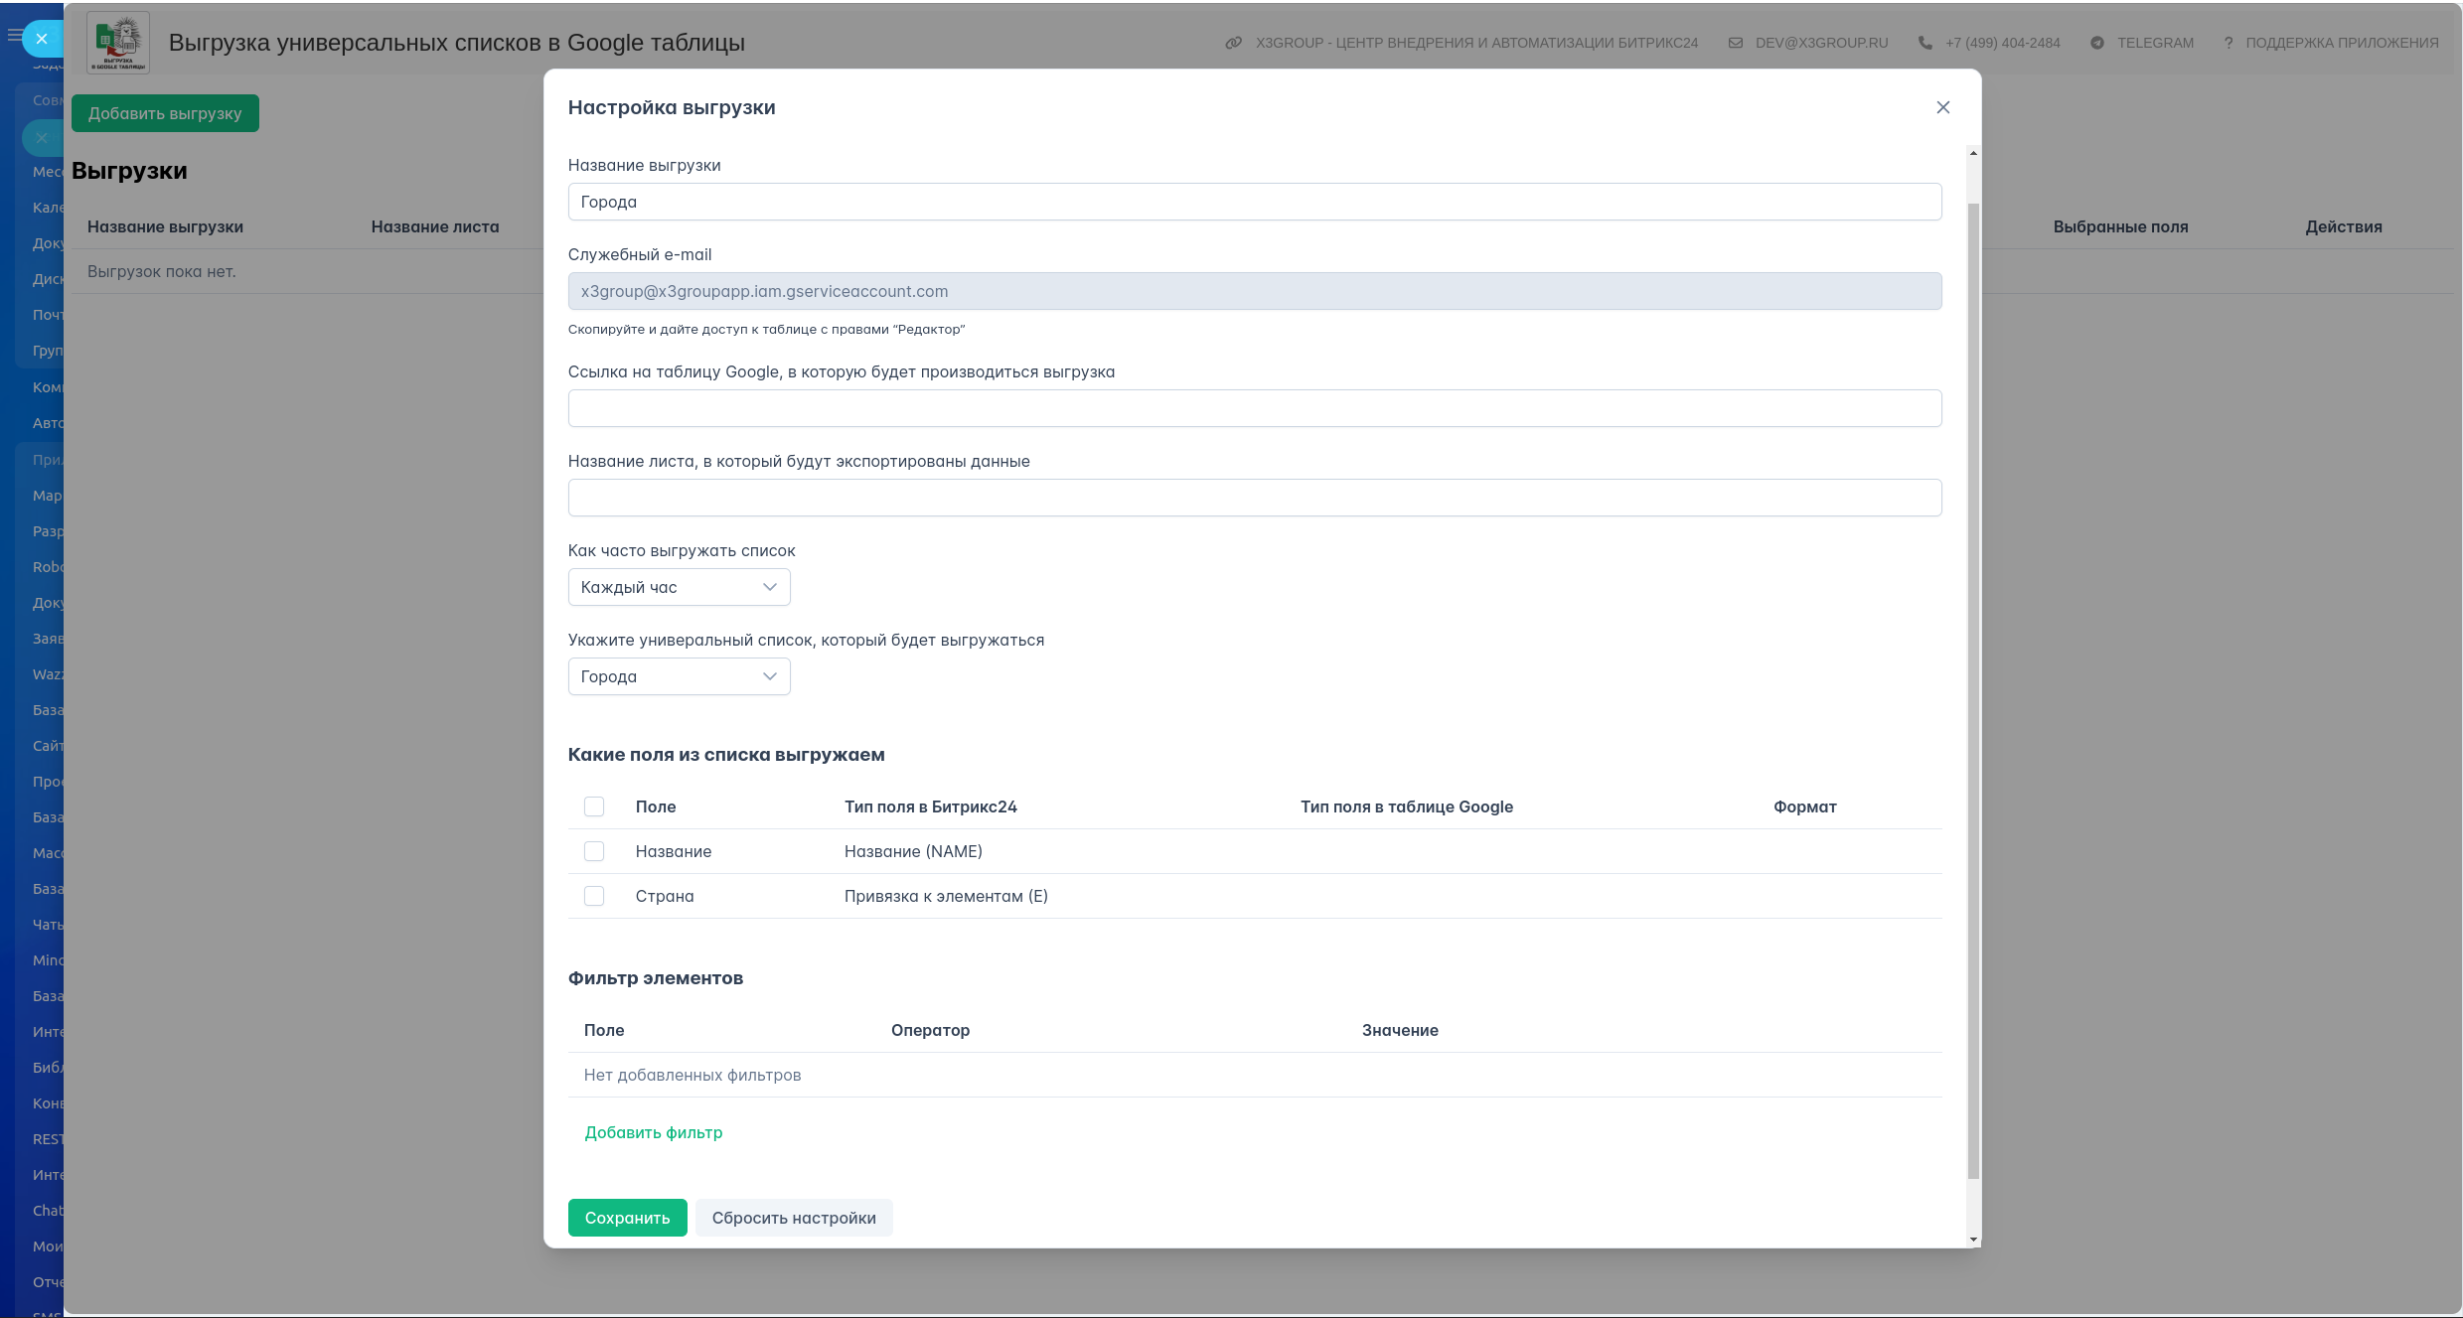Click the Добавить фильтр link

(653, 1132)
